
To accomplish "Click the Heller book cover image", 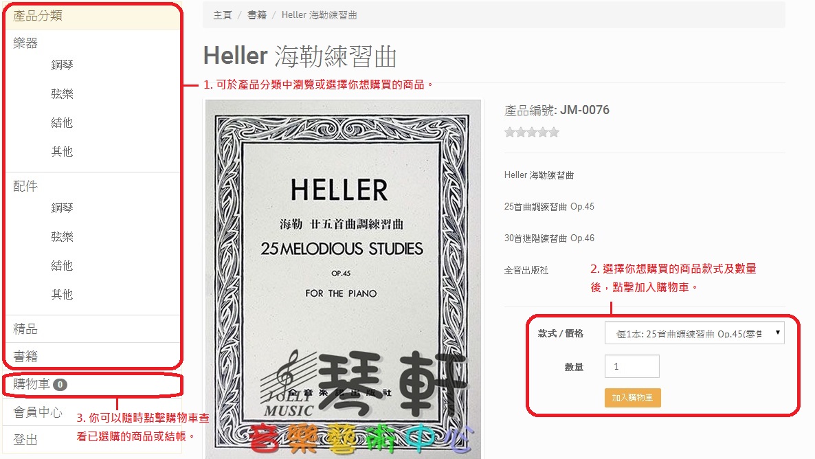I will point(343,279).
